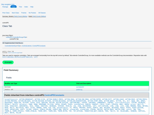Screen dimensions: 154x115
Task: Open the RIGHT_OUTSIDE constant link
Action: [138, 108]
